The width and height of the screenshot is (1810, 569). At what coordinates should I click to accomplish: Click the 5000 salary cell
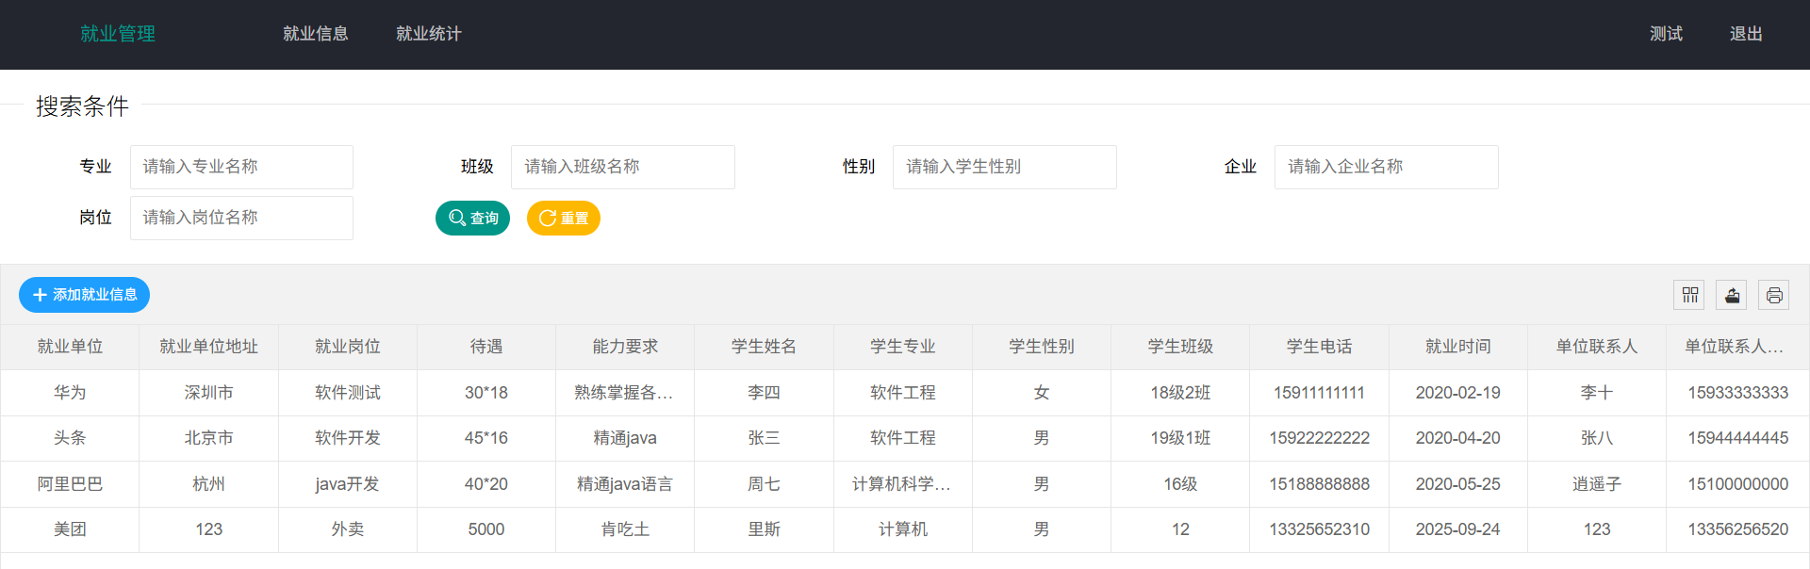coord(486,529)
